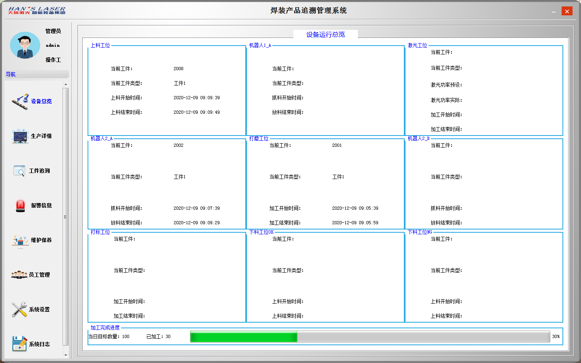Click the 导航 header link
Screen dimensions: 581x363
coord(10,74)
